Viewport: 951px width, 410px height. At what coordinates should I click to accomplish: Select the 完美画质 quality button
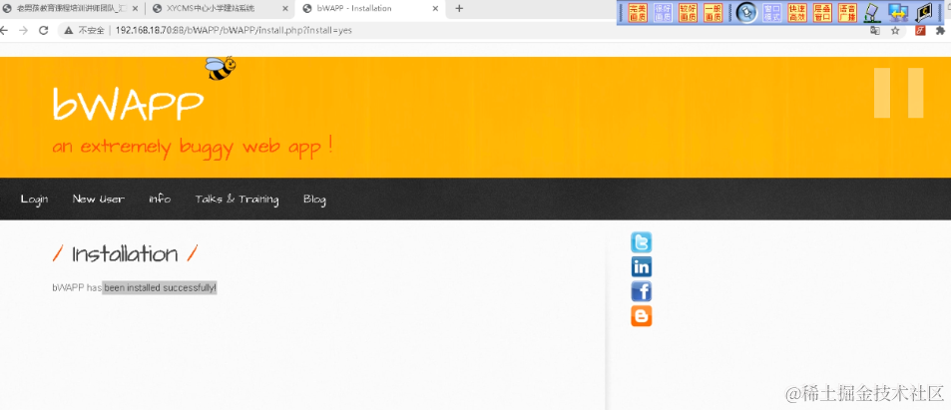click(x=638, y=12)
